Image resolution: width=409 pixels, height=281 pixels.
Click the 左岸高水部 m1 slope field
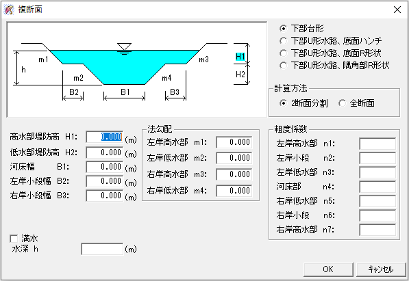coord(234,142)
